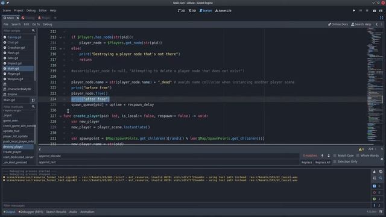Copy output log contents icon
386x217 pixels.
pos(381,172)
